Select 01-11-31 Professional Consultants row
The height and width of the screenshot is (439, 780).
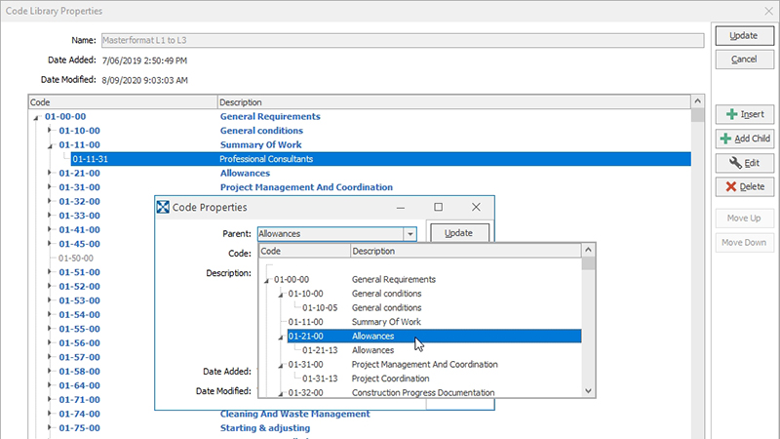point(381,159)
